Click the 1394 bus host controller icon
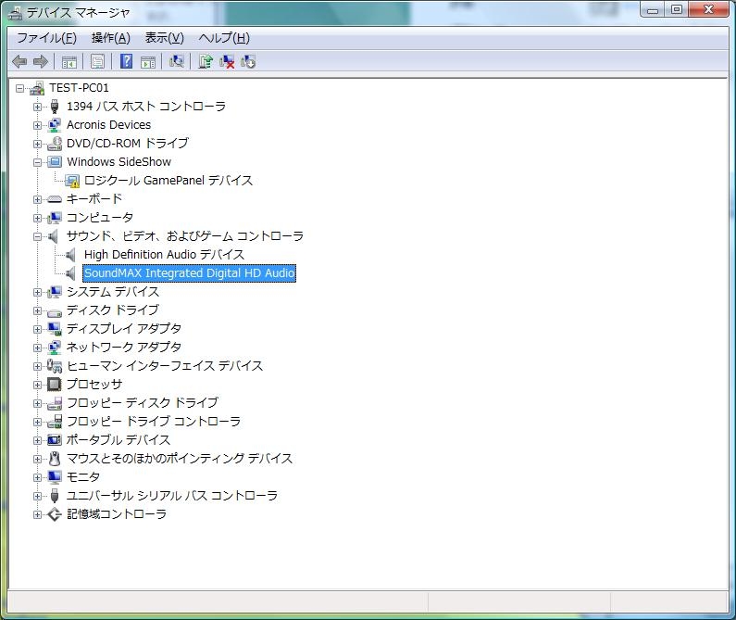736x620 pixels. (x=55, y=107)
